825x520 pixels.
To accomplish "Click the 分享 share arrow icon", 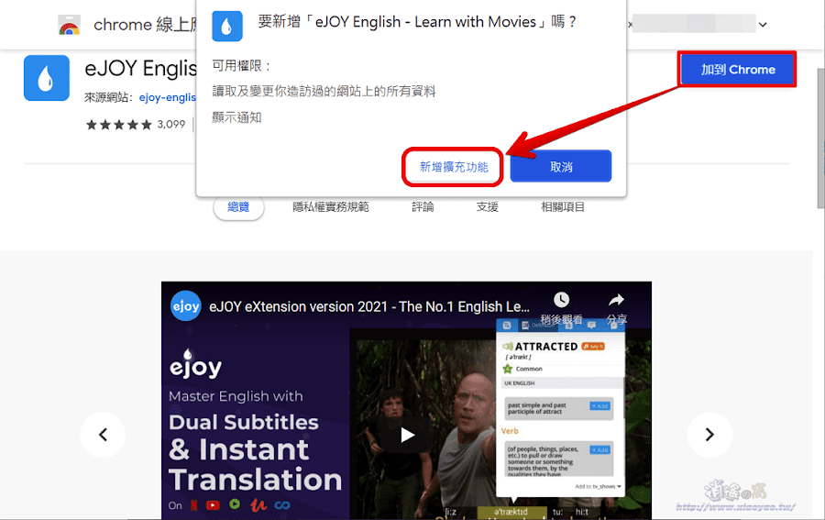I will 616,300.
